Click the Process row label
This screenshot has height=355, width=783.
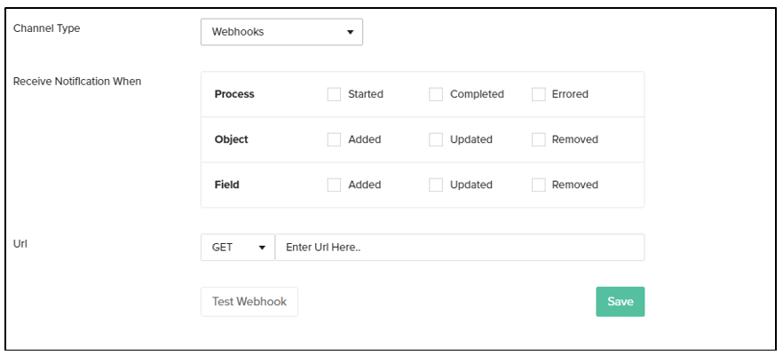tap(234, 94)
